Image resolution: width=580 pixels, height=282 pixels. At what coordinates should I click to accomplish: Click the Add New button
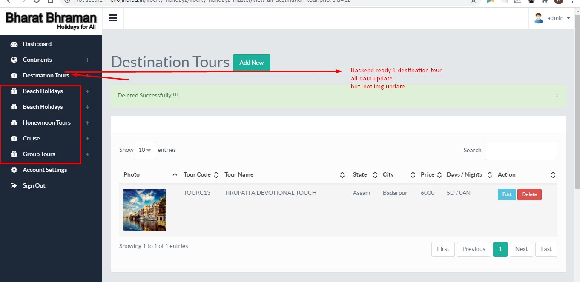251,63
